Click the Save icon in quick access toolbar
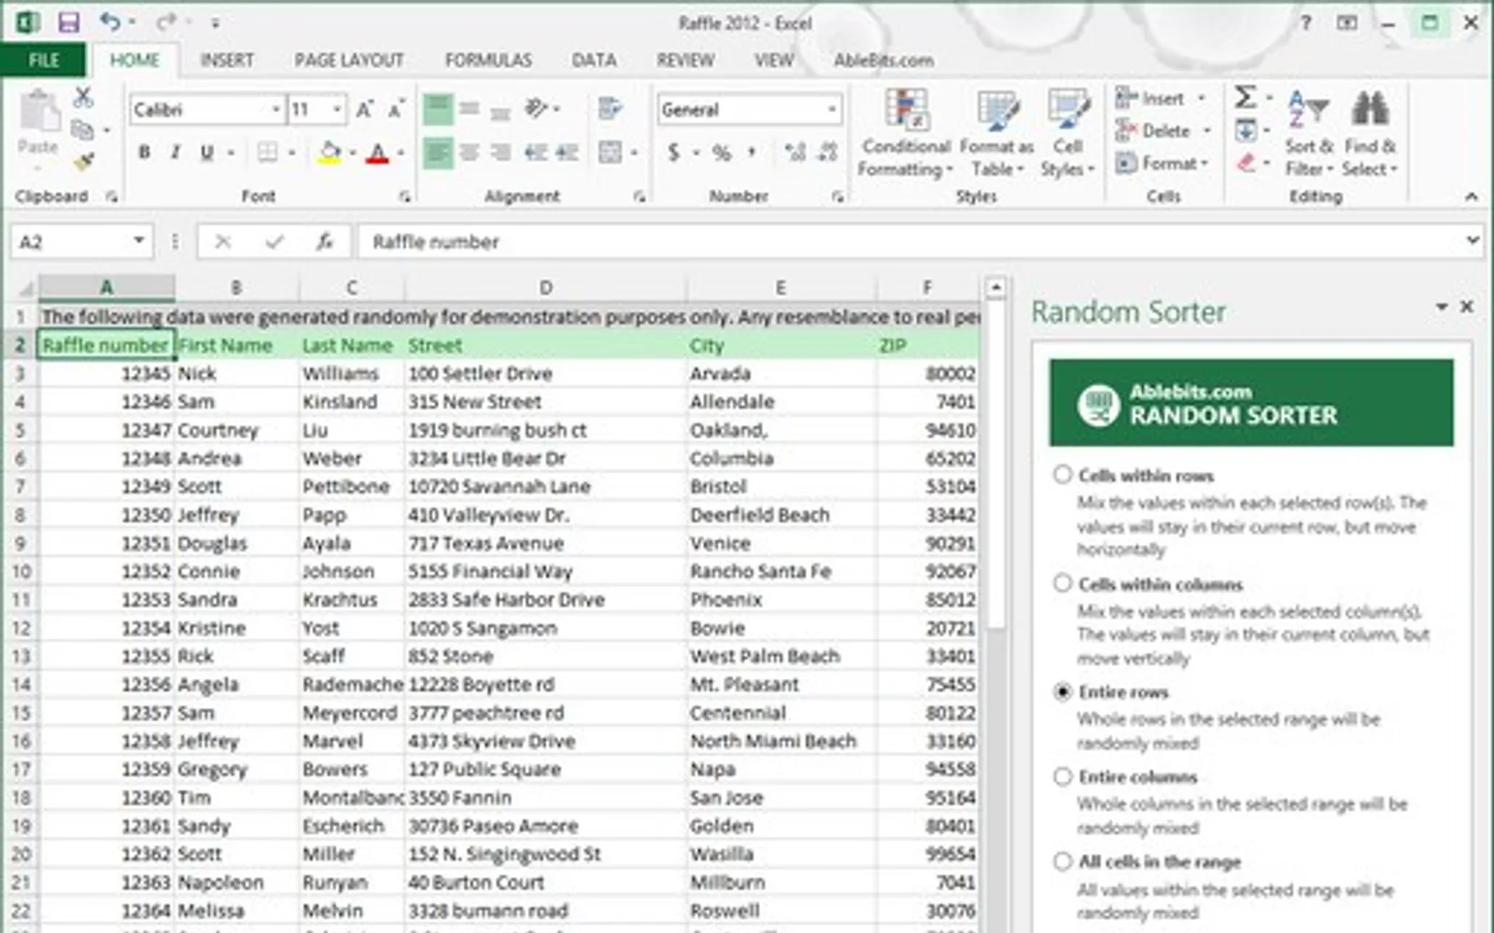 click(68, 22)
